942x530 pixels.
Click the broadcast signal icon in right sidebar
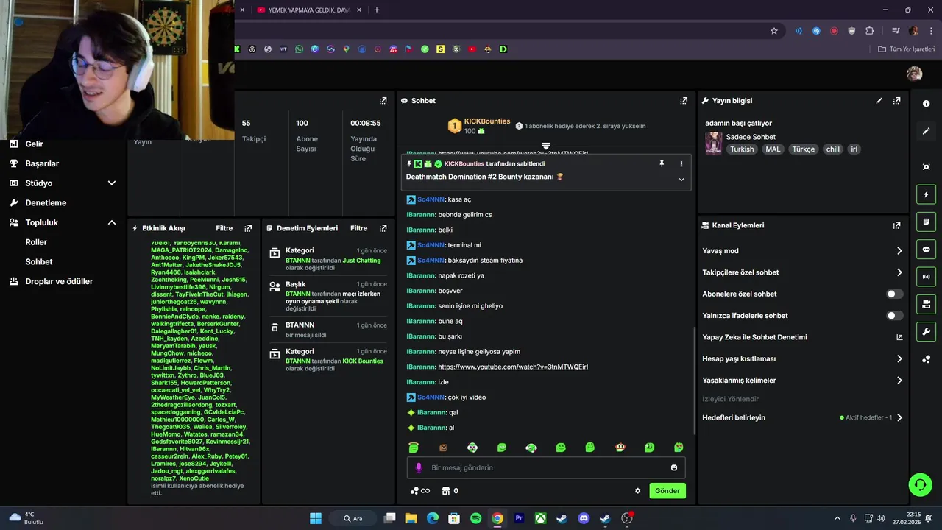point(927,277)
